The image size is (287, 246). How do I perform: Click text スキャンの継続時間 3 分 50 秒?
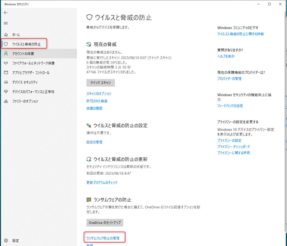[x=108, y=67]
